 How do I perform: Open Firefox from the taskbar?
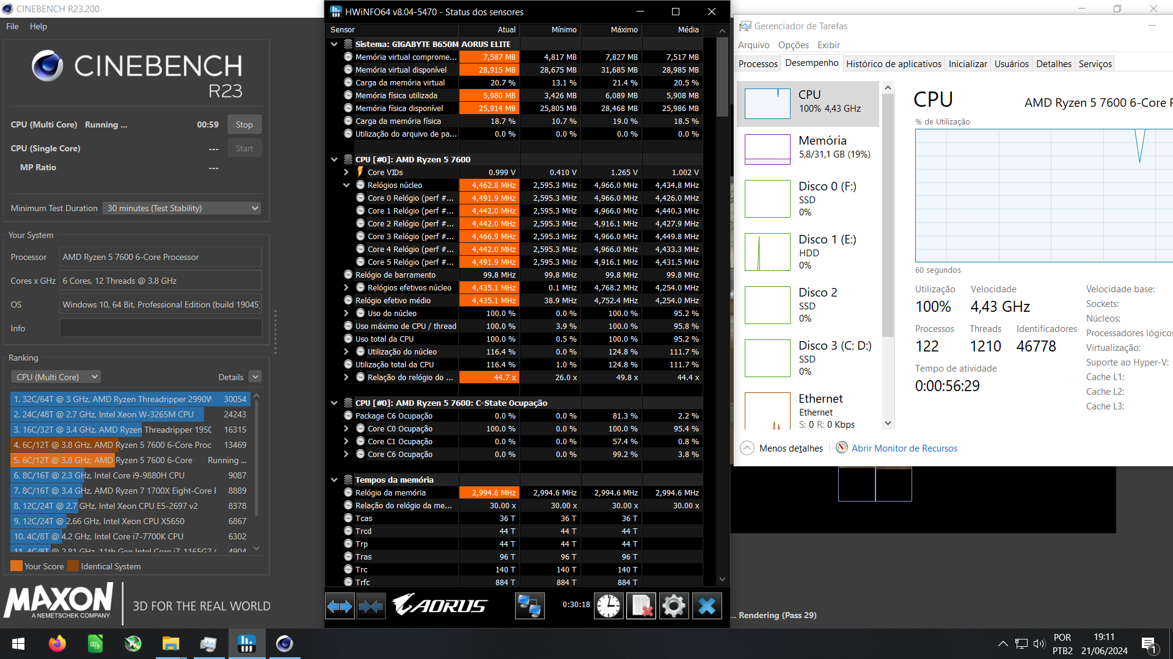point(57,644)
